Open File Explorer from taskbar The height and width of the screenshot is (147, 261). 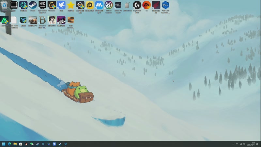tap(15, 144)
